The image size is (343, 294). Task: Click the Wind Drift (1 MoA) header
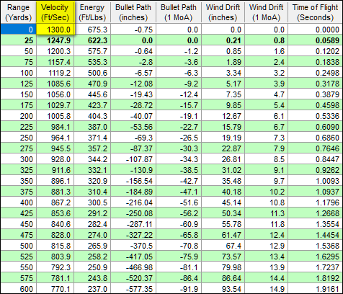click(266, 12)
